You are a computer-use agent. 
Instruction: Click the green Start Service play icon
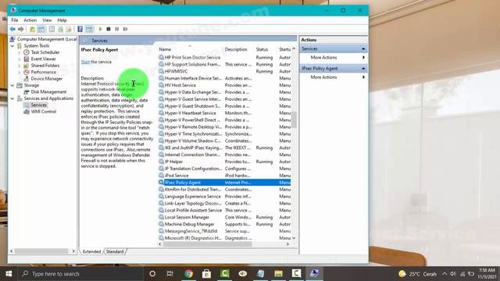tap(100, 30)
